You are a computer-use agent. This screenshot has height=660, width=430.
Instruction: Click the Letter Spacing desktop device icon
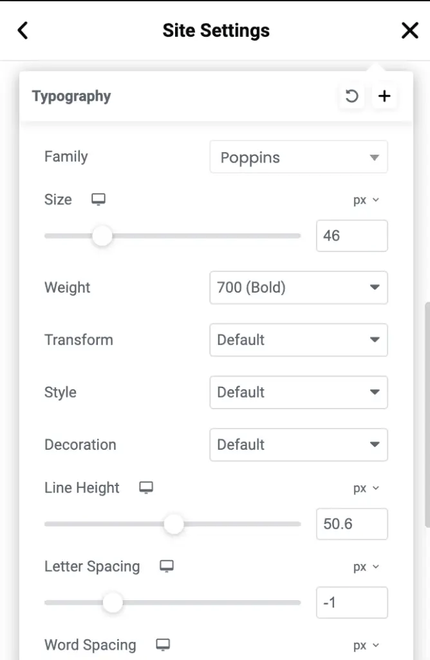click(x=167, y=566)
